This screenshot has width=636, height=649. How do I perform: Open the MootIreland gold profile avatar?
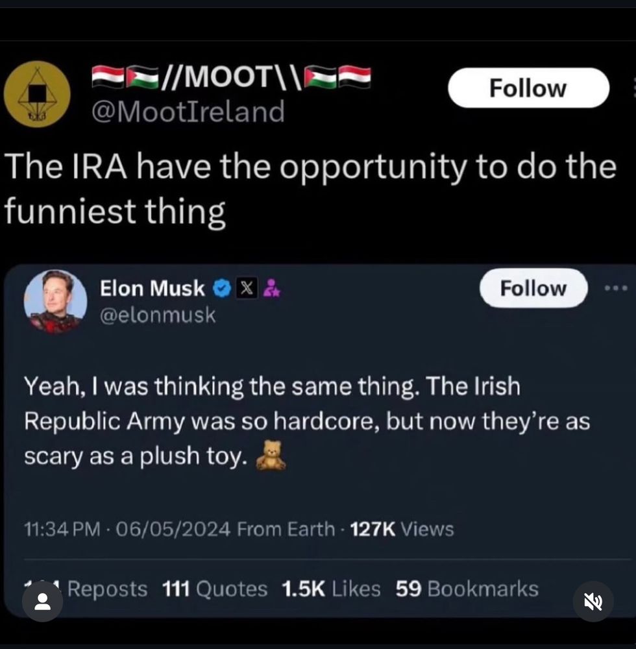click(x=37, y=95)
